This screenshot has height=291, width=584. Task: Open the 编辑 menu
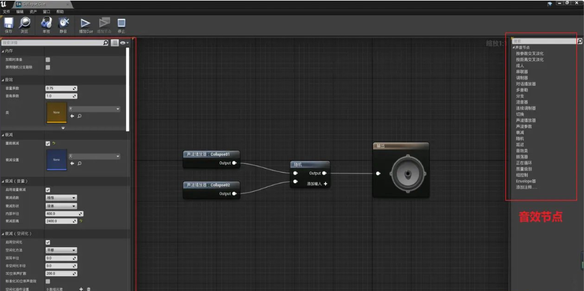pos(20,12)
